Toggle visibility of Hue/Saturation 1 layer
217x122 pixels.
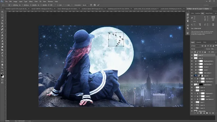192,64
